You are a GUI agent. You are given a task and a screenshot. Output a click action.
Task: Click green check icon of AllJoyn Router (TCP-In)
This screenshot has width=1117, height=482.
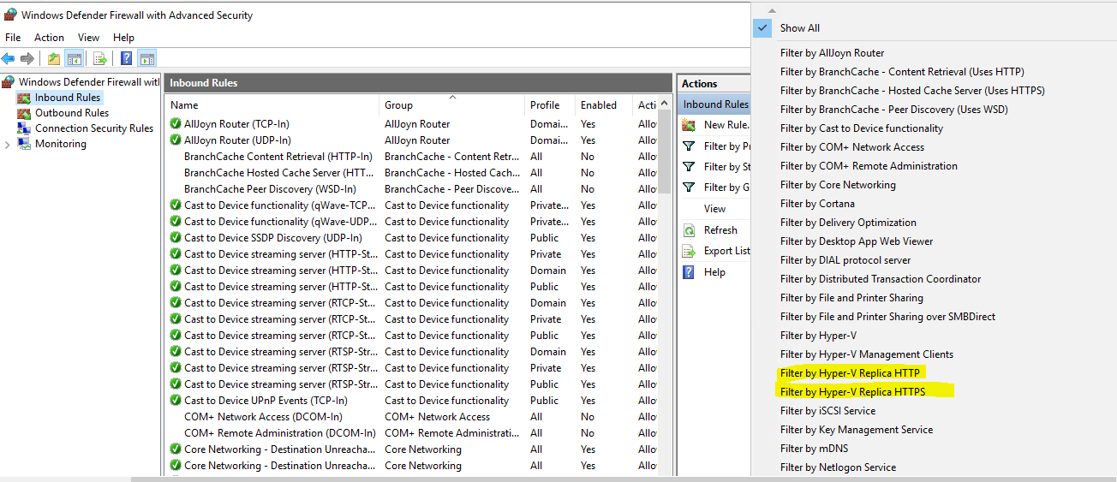point(176,124)
